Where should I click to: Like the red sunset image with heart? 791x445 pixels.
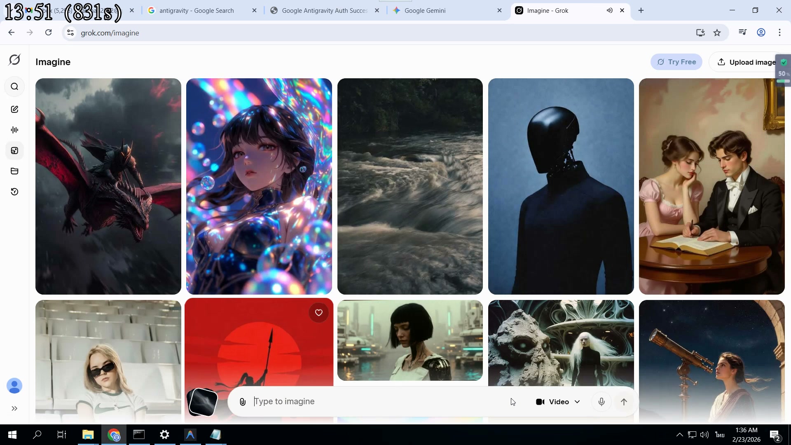coord(318,313)
